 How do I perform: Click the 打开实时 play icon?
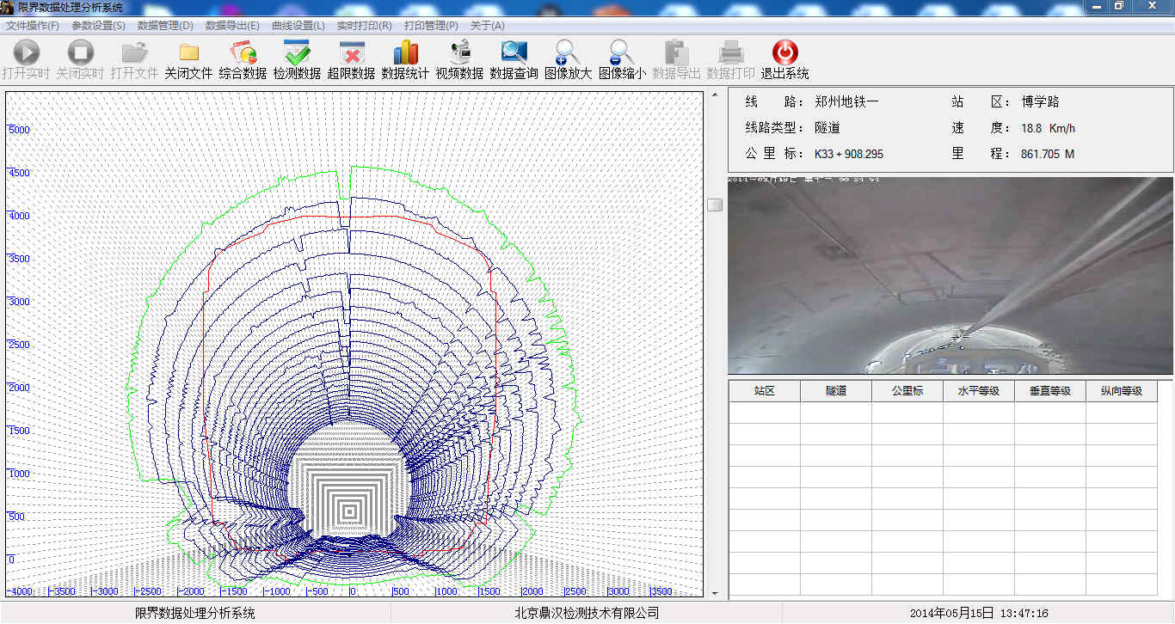tap(26, 52)
